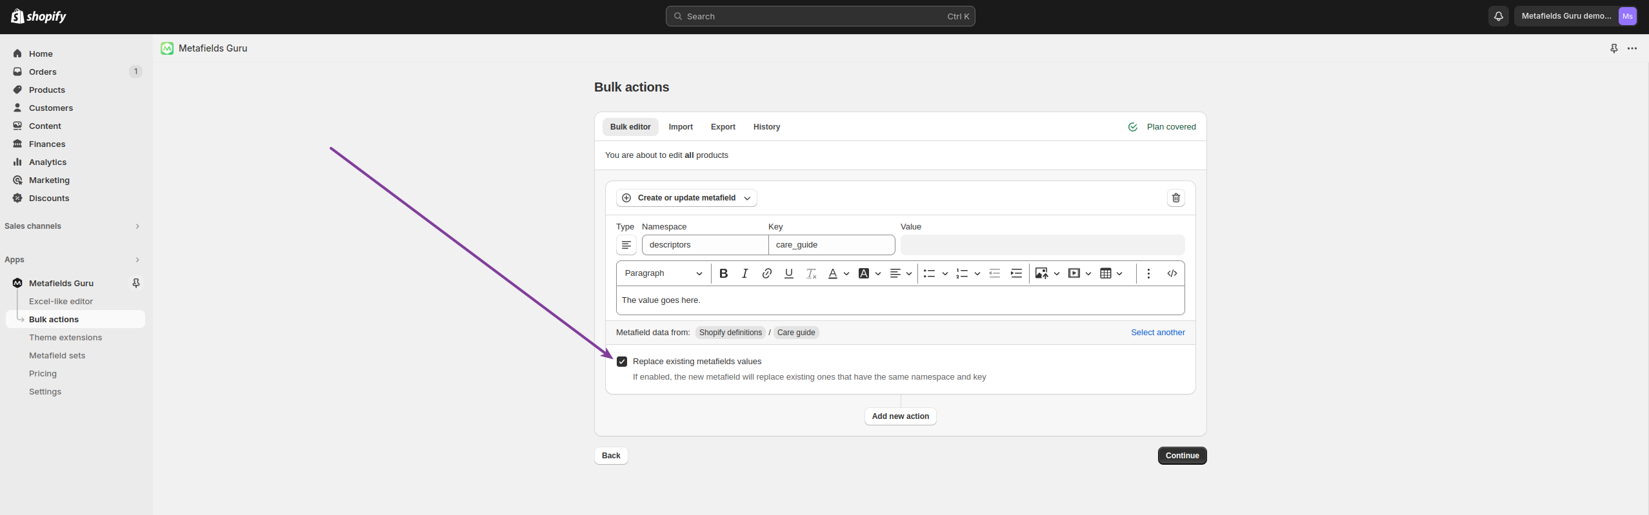Open the Metafields Guru demo store menu
The width and height of the screenshot is (1649, 515).
tap(1575, 16)
